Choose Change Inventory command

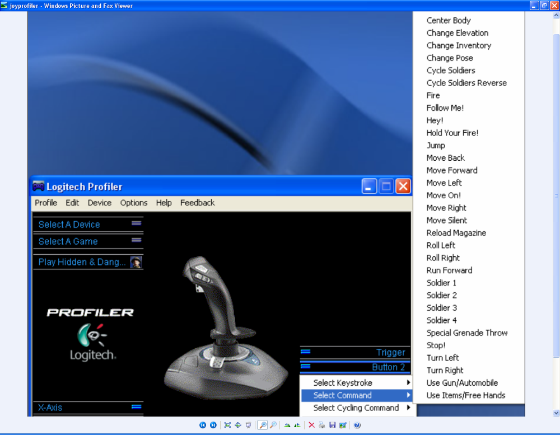point(469,45)
